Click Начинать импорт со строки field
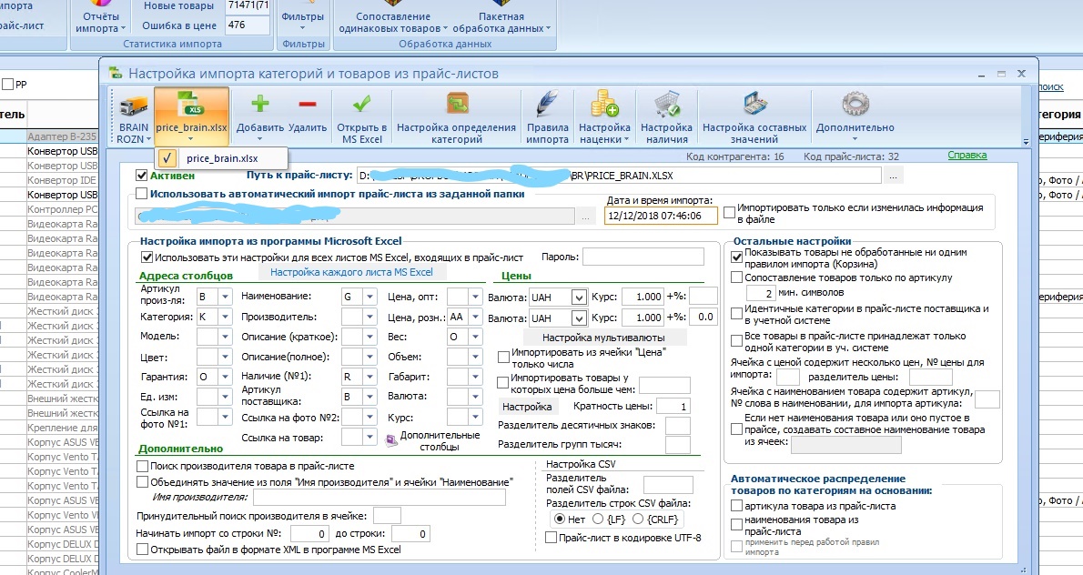Image resolution: width=1083 pixels, height=575 pixels. click(x=309, y=533)
